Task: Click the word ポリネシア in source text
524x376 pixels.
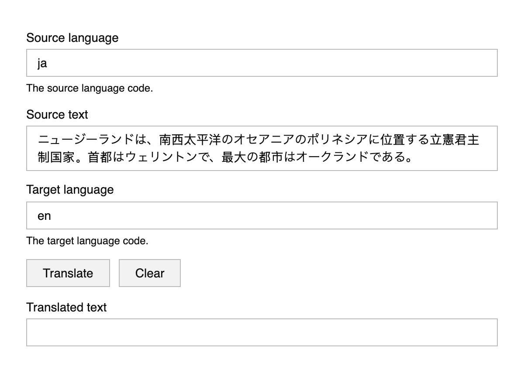Action: 338,140
